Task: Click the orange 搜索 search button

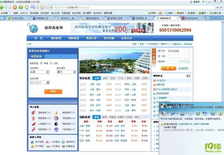Action: click(x=53, y=91)
